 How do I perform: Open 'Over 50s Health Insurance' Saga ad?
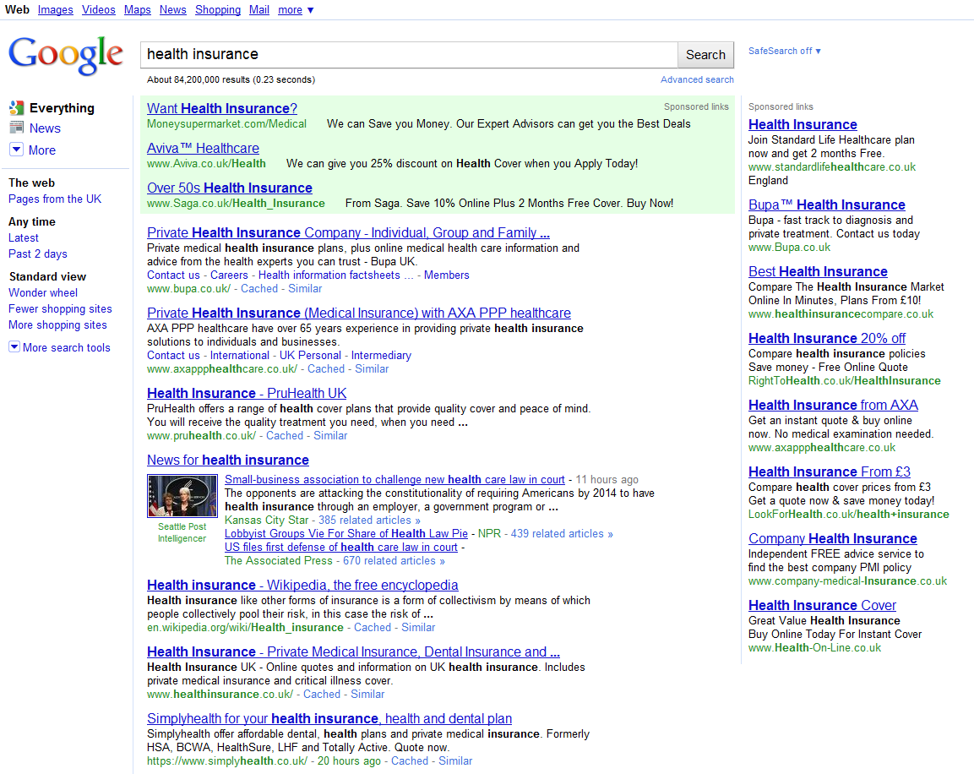point(230,188)
